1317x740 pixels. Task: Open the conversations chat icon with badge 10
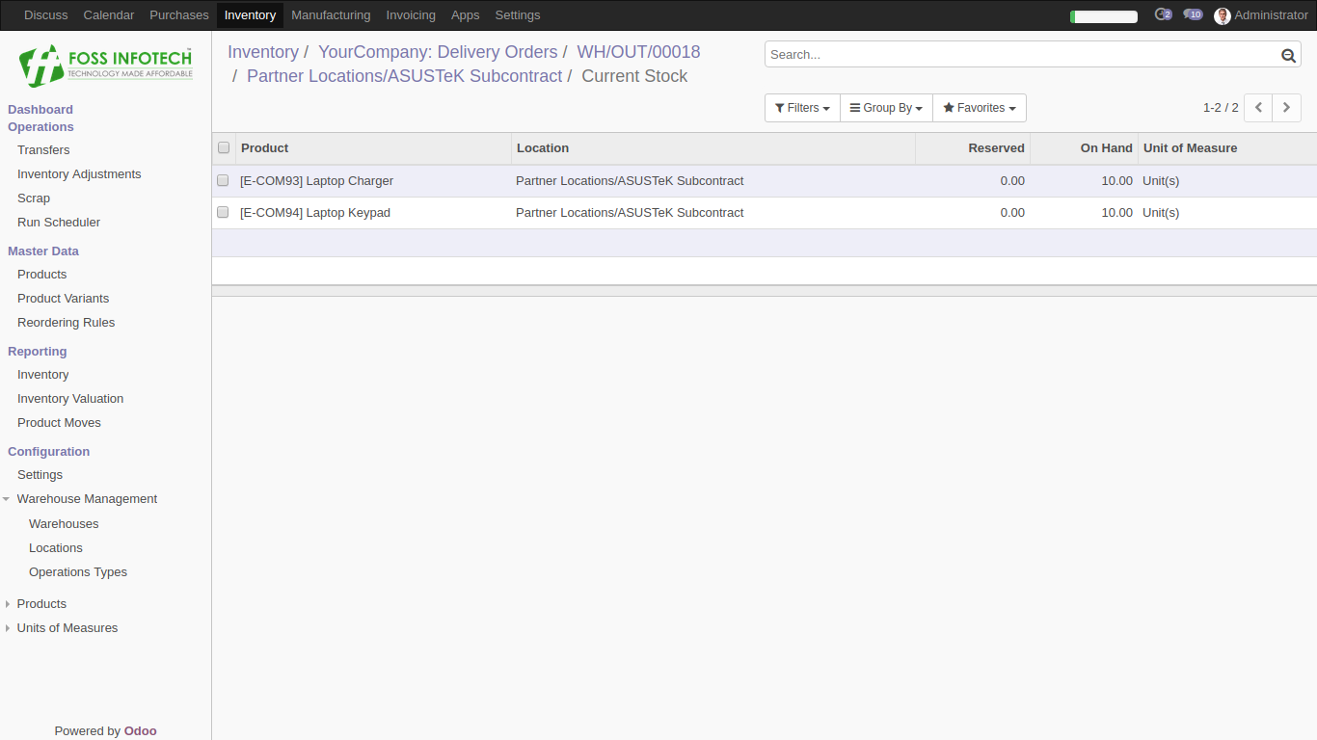tap(1193, 14)
